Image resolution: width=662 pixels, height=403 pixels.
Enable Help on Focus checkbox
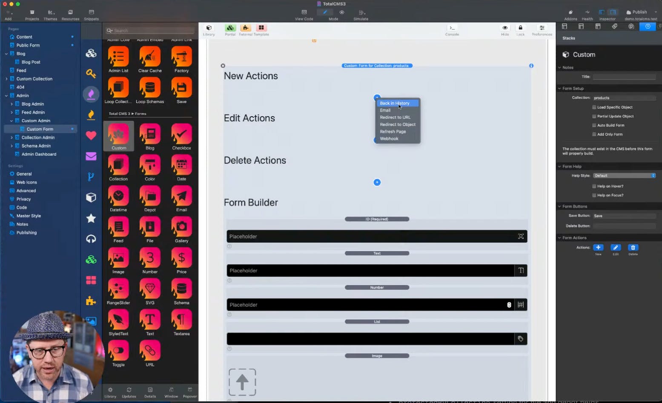pyautogui.click(x=594, y=195)
